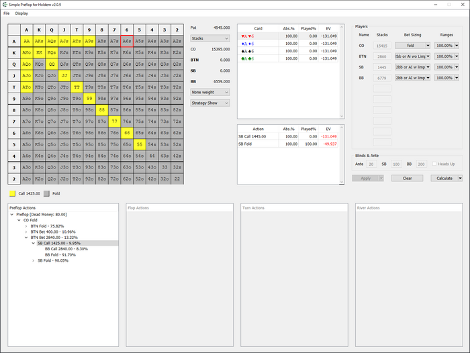The image size is (470, 353).
Task: Collapse the SB Call 1425.00 tree node
Action: 34,243
